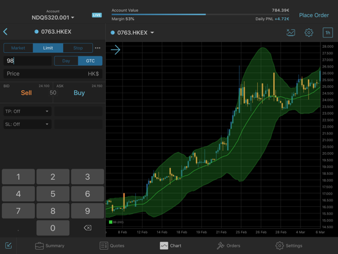Focus the quantity field showing 98
Screen dimensions: 338x254
(x=28, y=61)
